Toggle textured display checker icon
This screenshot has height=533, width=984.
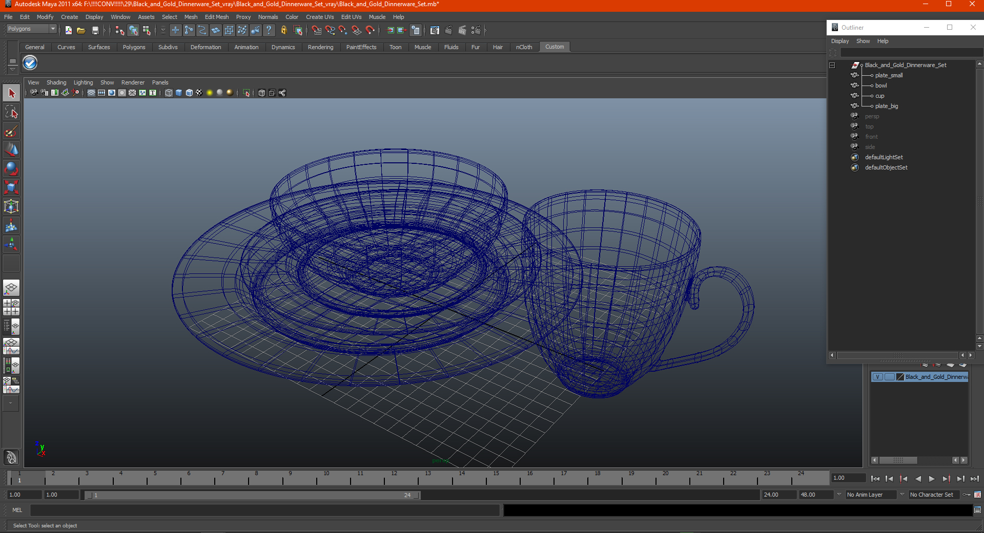(199, 93)
